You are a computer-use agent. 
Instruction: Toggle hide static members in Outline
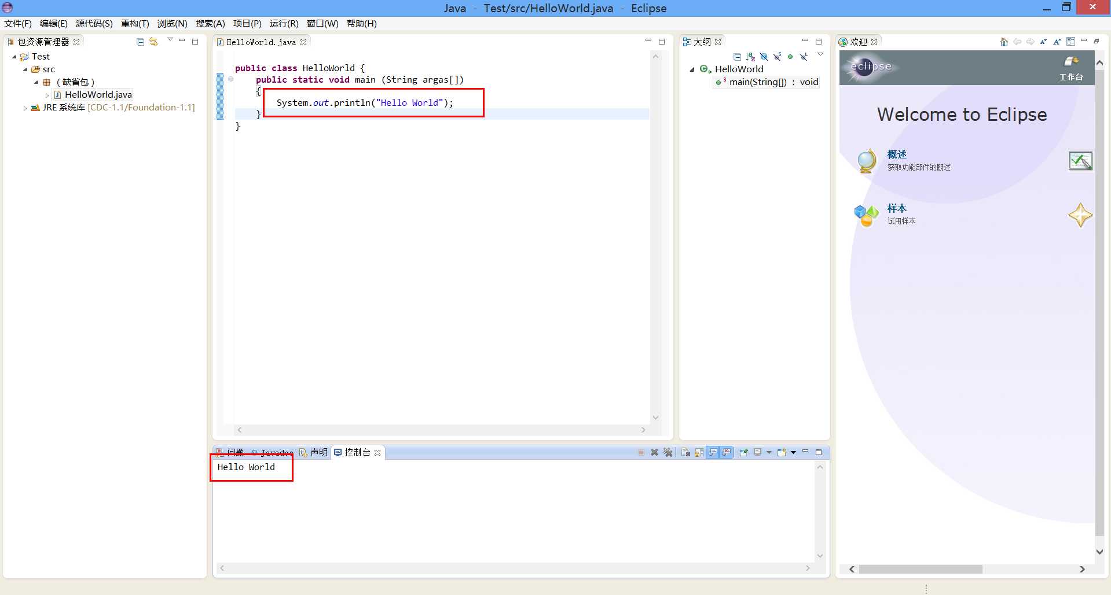pyautogui.click(x=777, y=57)
